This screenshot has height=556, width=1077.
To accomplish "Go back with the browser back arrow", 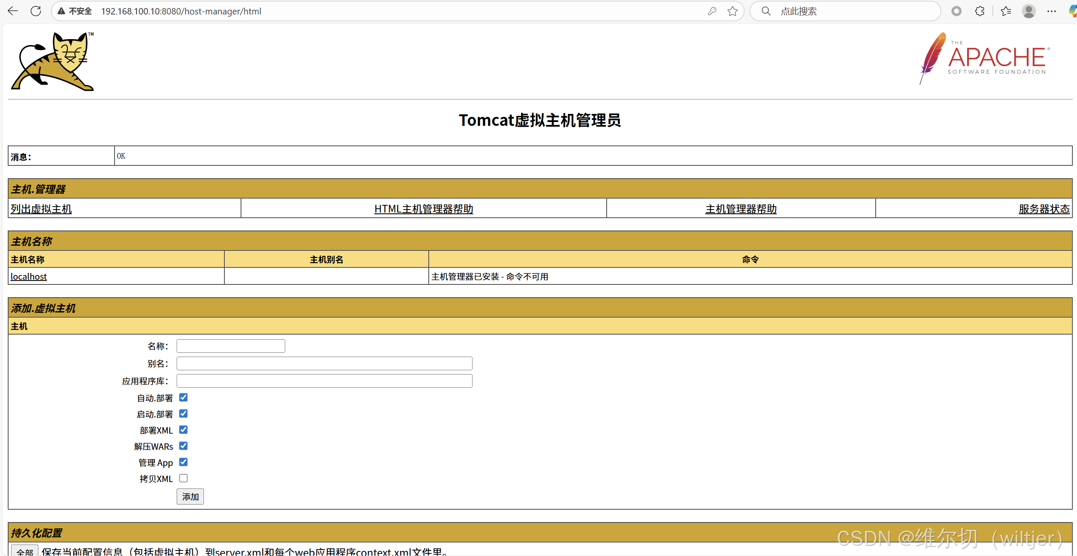I will 13,11.
